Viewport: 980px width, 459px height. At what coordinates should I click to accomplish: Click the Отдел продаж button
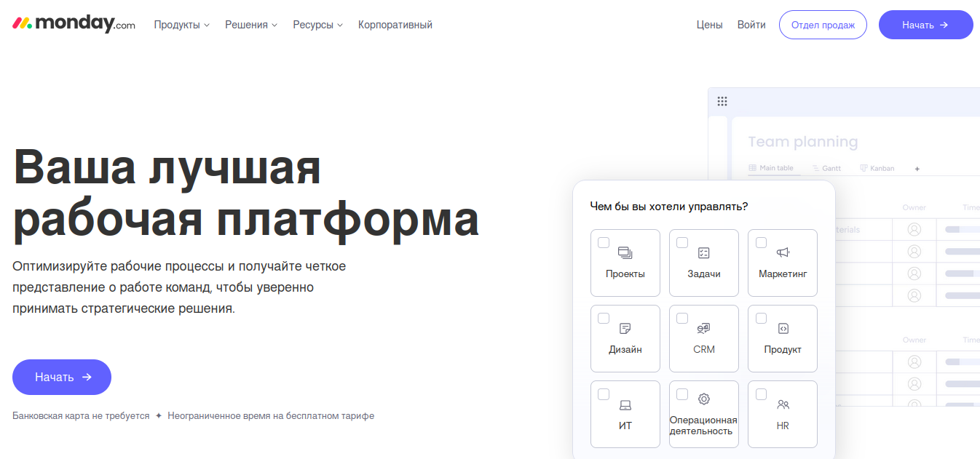pos(823,25)
